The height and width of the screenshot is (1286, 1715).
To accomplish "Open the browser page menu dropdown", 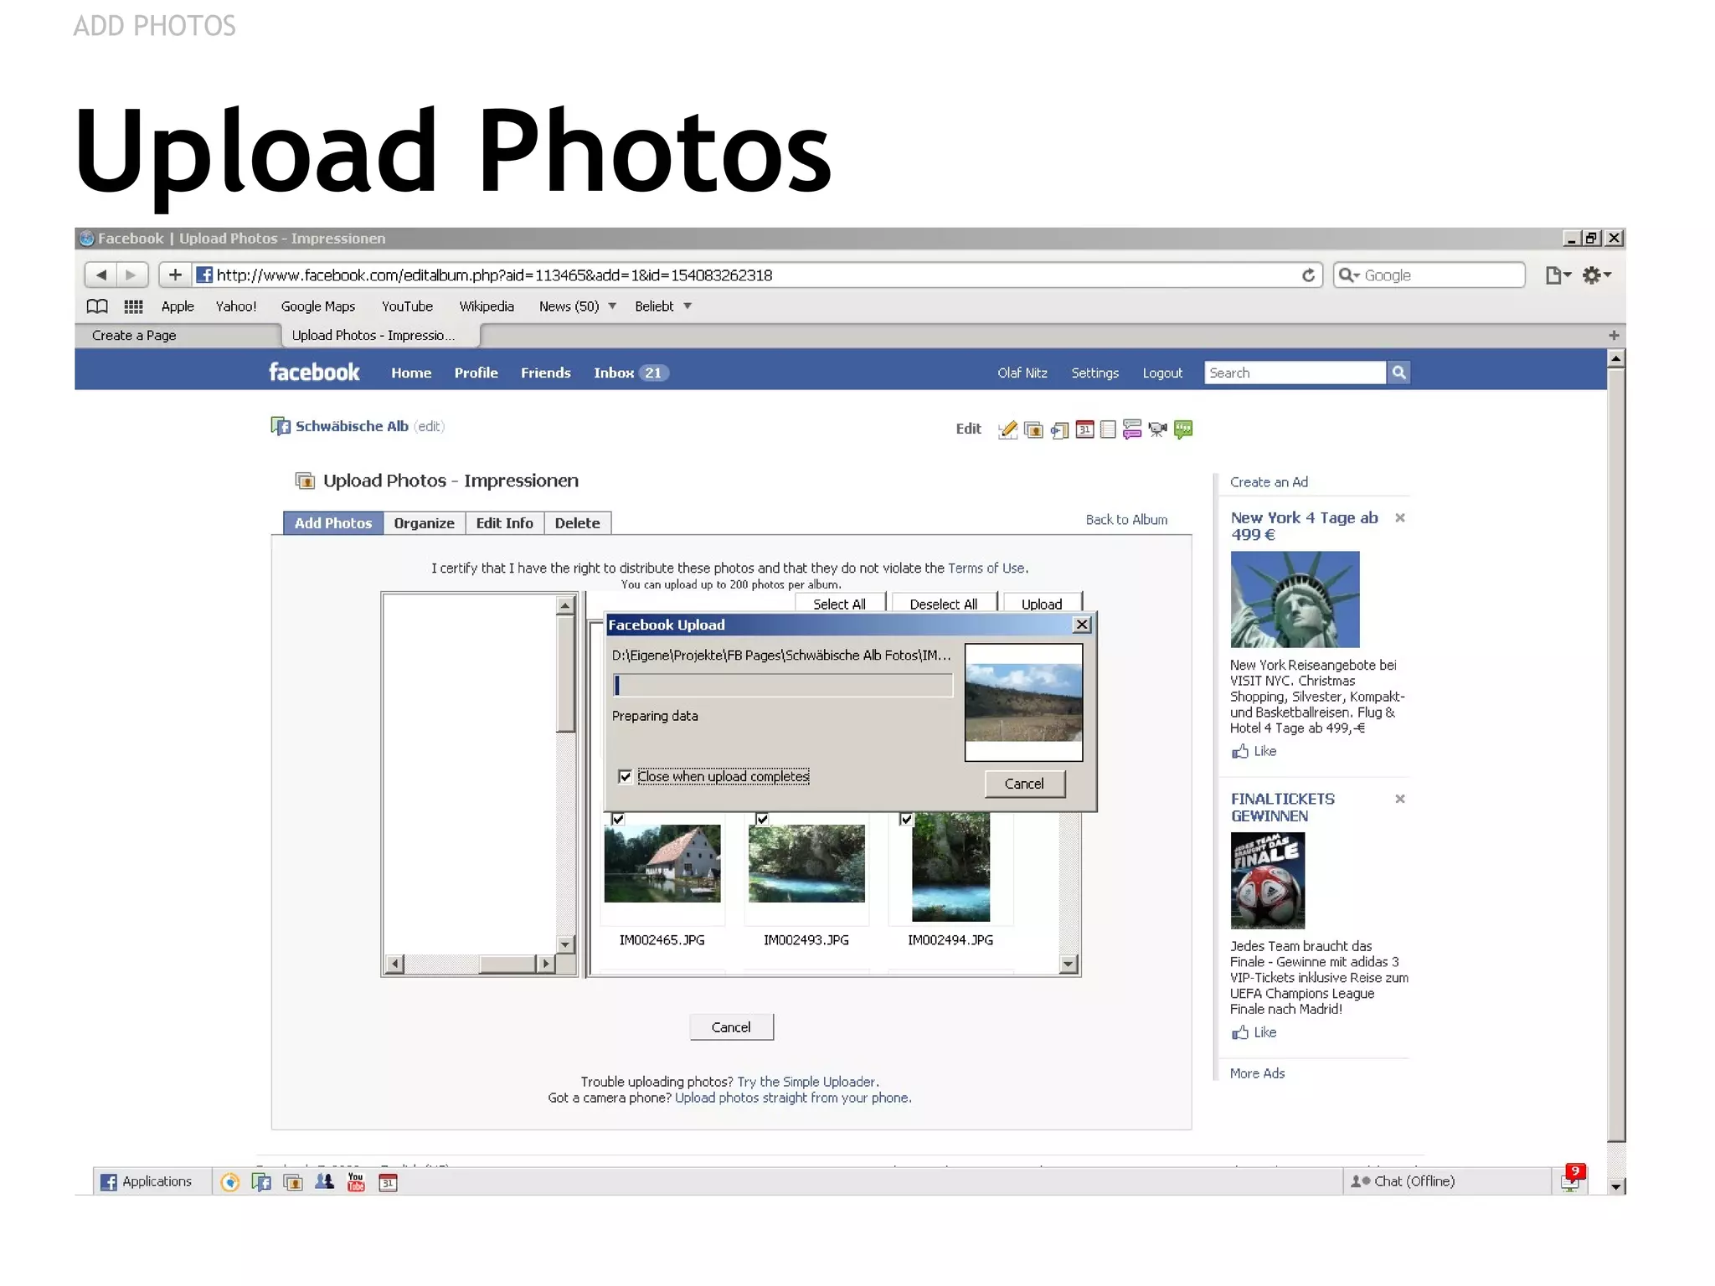I will (1558, 275).
